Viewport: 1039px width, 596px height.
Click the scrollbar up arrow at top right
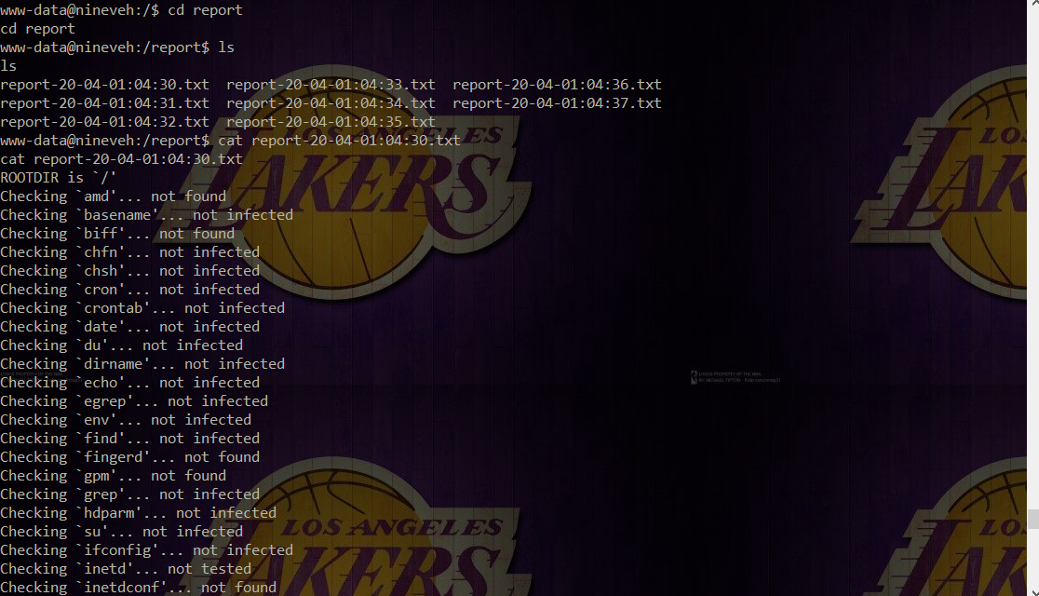click(x=1033, y=4)
